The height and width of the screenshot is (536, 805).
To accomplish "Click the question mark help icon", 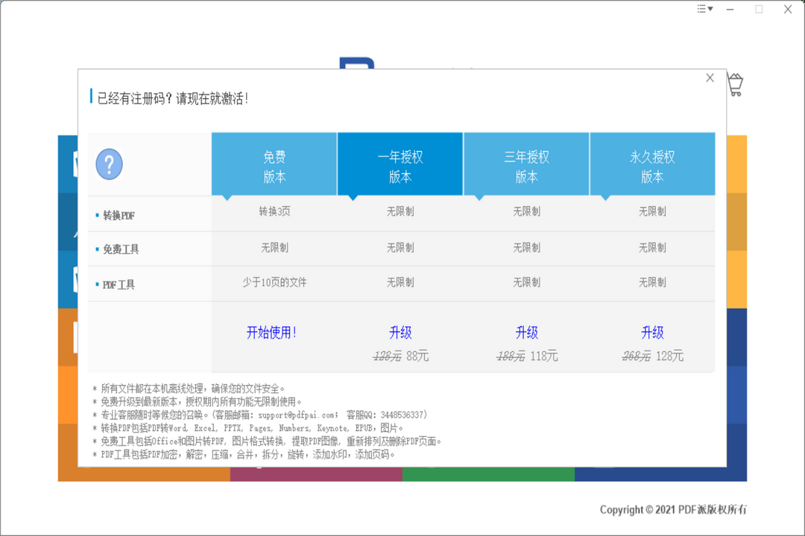I will [110, 165].
